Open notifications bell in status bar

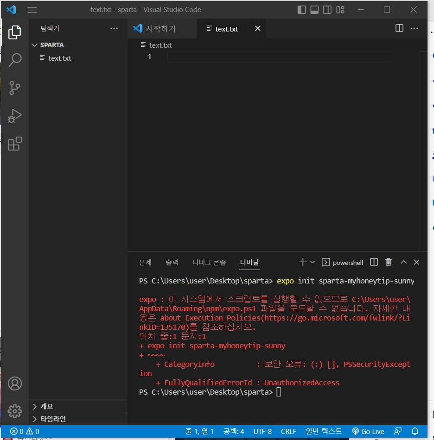(x=415, y=431)
